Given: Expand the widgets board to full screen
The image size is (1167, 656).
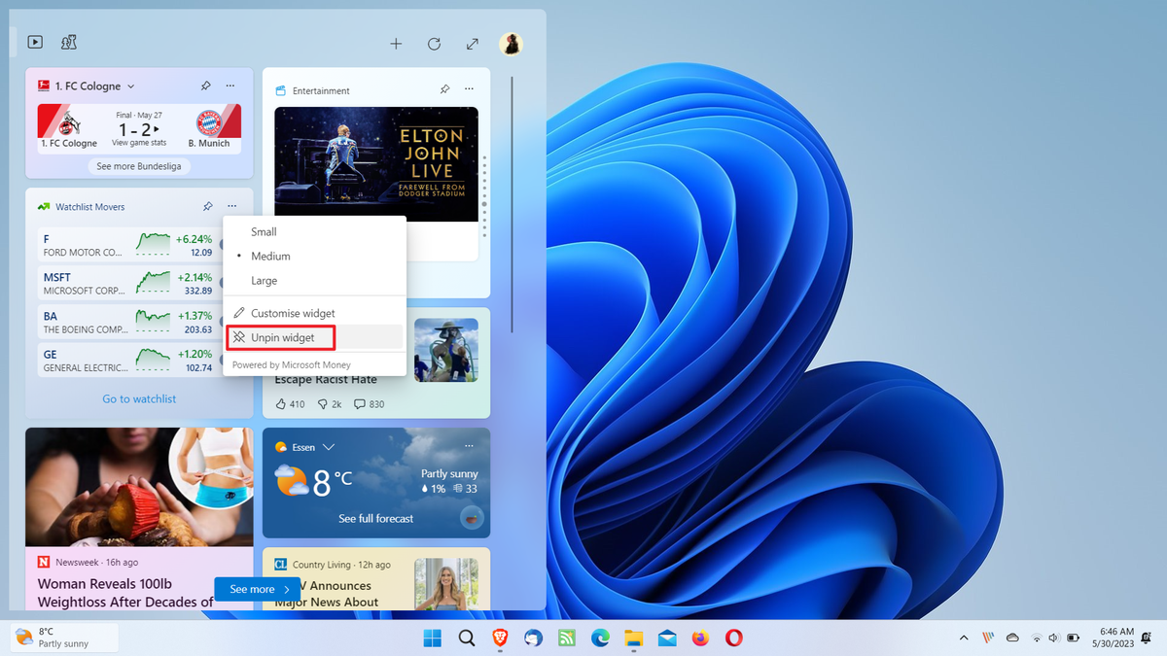Looking at the screenshot, I should [x=472, y=43].
